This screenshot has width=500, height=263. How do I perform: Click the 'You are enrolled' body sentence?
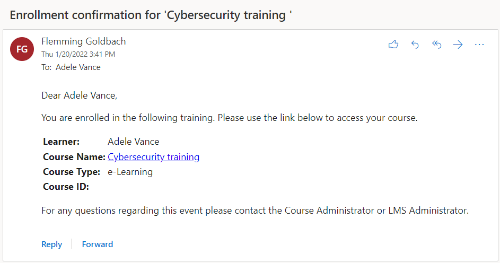point(229,118)
